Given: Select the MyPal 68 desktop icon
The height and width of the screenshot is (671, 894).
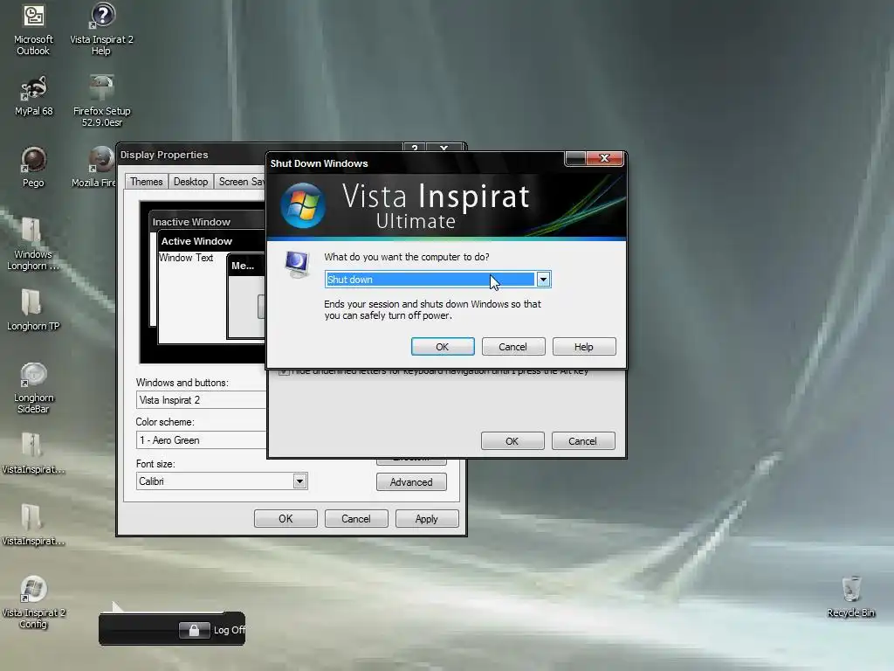Looking at the screenshot, I should (x=34, y=95).
